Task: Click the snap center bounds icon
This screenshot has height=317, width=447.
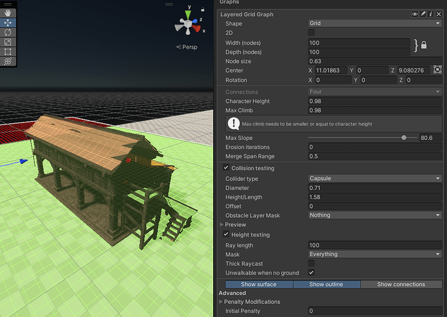Action: pos(437,69)
